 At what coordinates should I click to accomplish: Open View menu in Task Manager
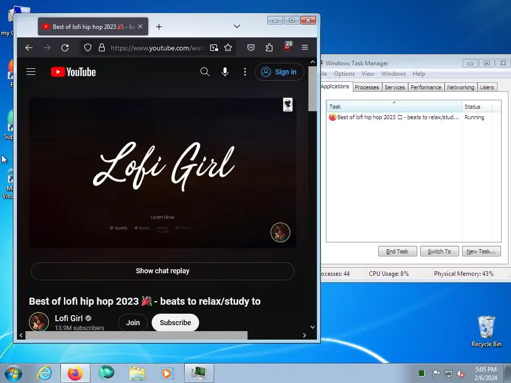(x=368, y=74)
